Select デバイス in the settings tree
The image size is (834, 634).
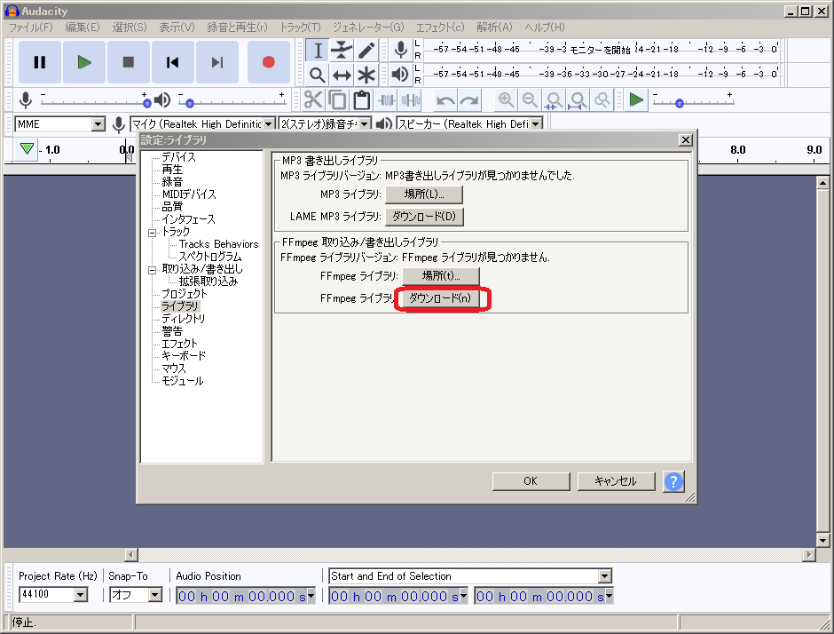[178, 157]
